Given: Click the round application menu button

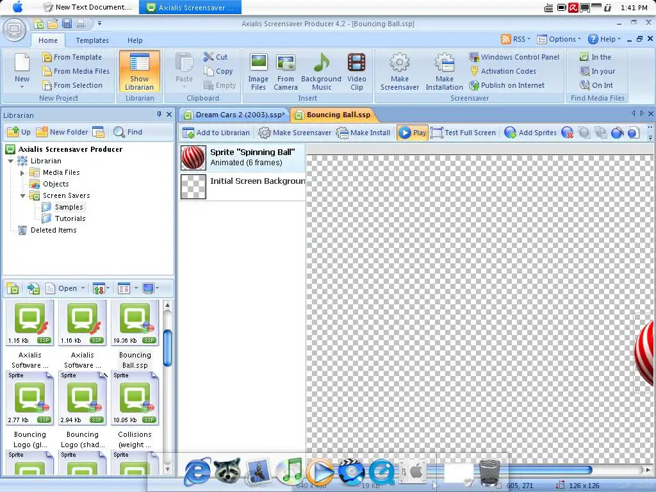Looking at the screenshot, I should pyautogui.click(x=15, y=29).
